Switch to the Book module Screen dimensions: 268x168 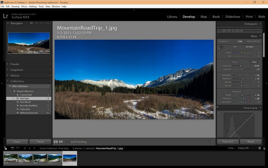[216, 17]
